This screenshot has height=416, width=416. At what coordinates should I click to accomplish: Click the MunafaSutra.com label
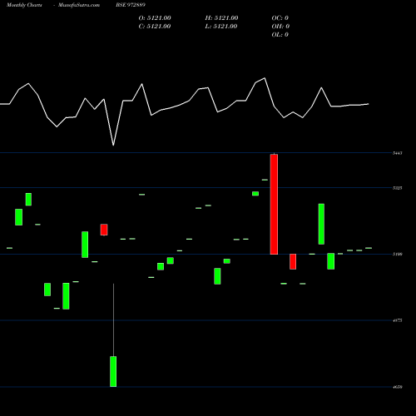pyautogui.click(x=79, y=5)
